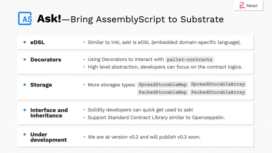Click the blue AS AssemblyScript logo icon

25,19
